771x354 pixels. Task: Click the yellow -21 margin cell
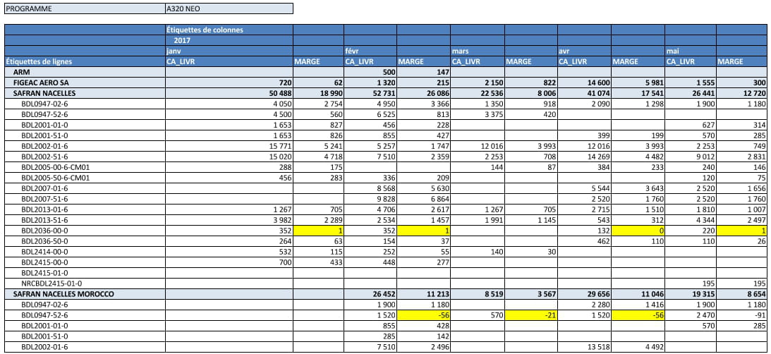point(530,315)
